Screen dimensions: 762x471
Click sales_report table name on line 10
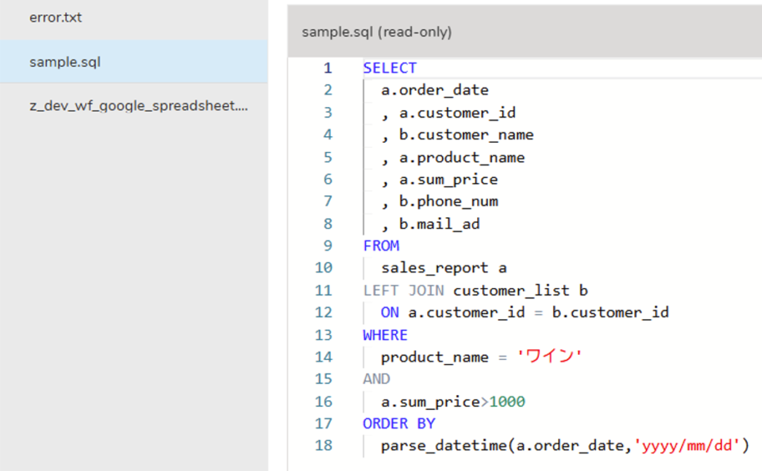pyautogui.click(x=435, y=268)
